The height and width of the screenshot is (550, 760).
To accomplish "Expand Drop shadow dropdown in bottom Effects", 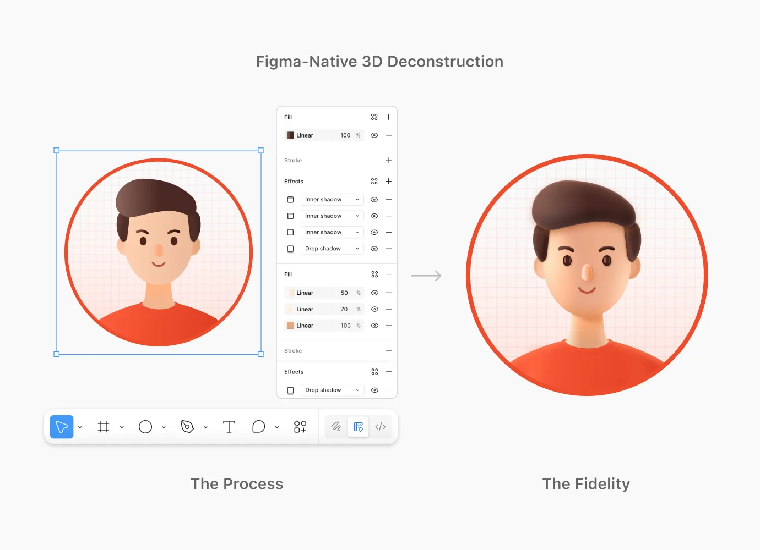I will pos(357,390).
